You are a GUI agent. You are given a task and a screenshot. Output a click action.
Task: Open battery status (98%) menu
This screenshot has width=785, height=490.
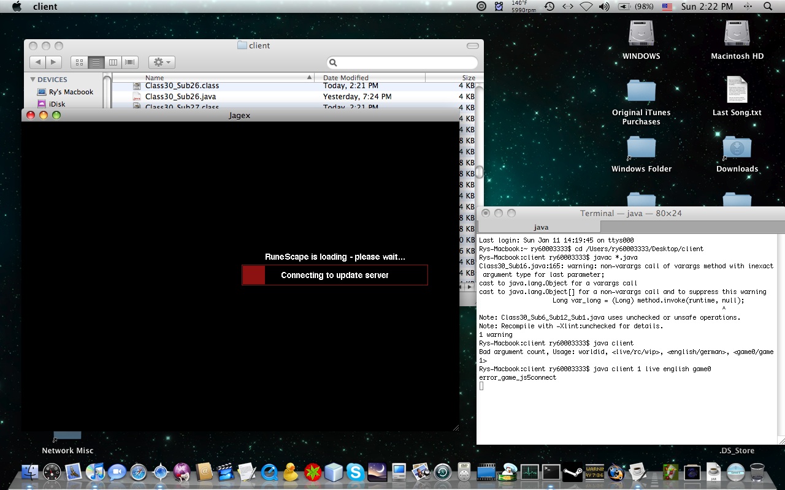pyautogui.click(x=635, y=7)
